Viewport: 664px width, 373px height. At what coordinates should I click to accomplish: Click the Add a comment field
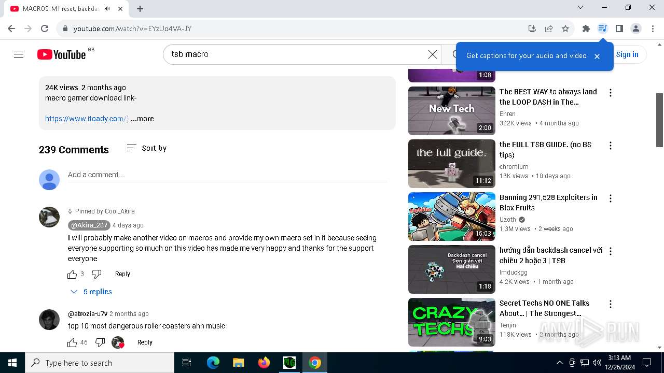(228, 175)
